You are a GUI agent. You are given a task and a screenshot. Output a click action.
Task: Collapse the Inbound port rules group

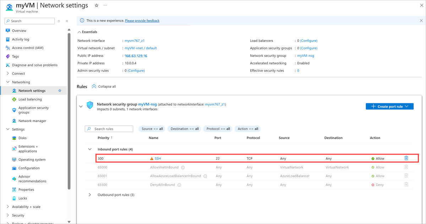(x=90, y=149)
